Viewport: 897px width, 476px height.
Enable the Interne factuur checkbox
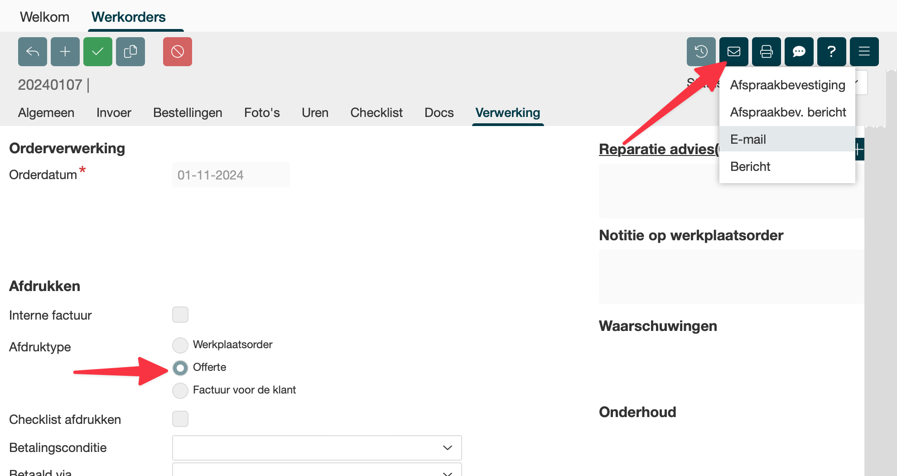point(180,315)
